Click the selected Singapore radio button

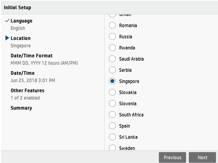pos(112,81)
